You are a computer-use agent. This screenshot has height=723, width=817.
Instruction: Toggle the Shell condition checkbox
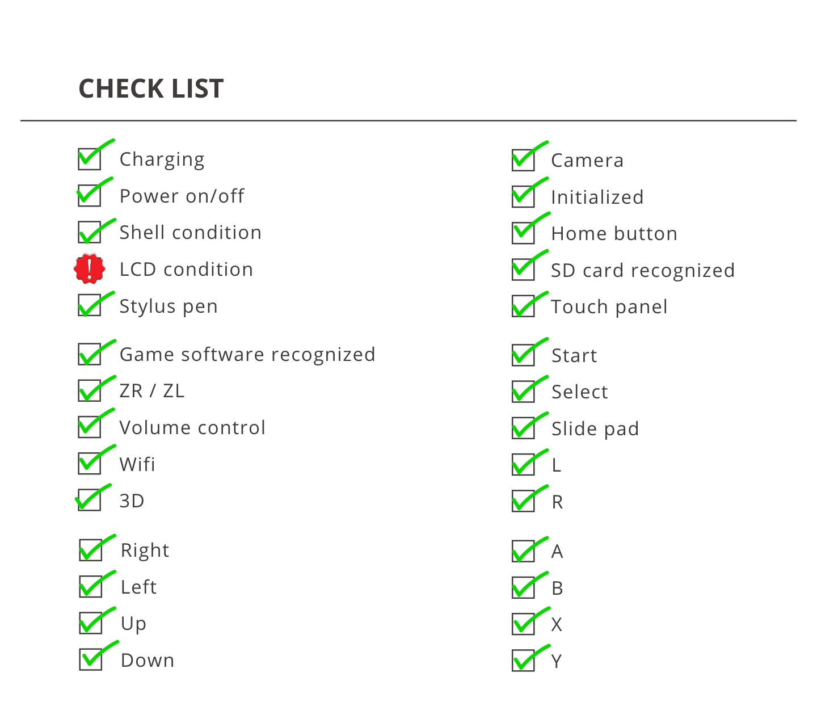(x=90, y=232)
